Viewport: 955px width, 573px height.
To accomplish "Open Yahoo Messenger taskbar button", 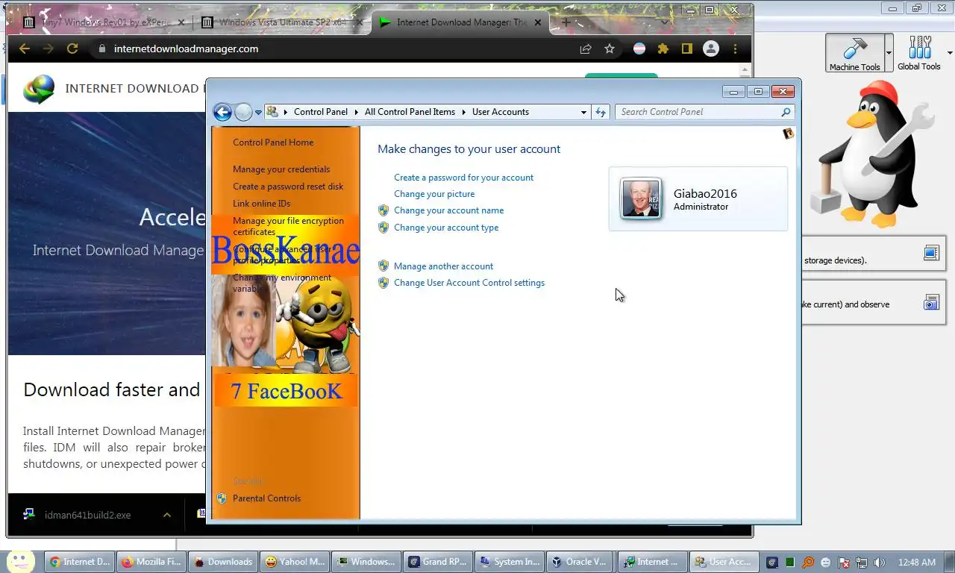I will coord(295,562).
